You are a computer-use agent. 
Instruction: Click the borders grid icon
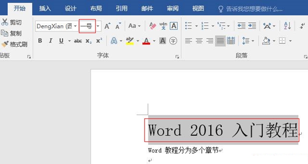(x=282, y=41)
